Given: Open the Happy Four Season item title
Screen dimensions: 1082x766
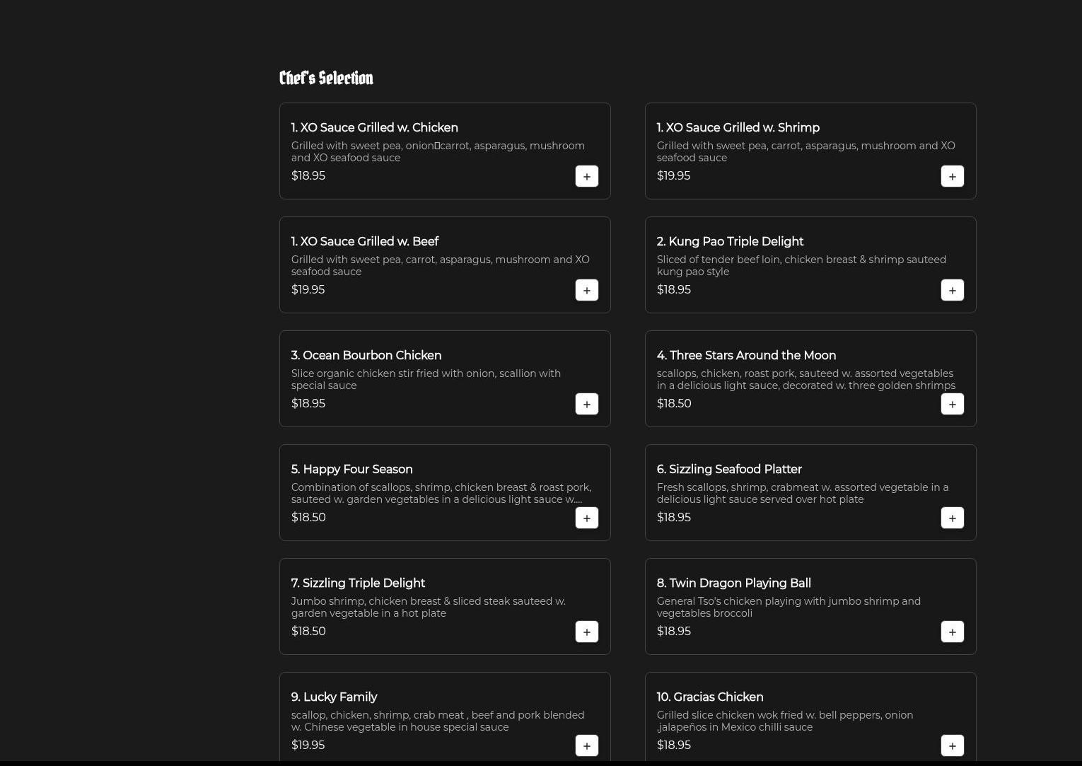Looking at the screenshot, I should point(352,470).
